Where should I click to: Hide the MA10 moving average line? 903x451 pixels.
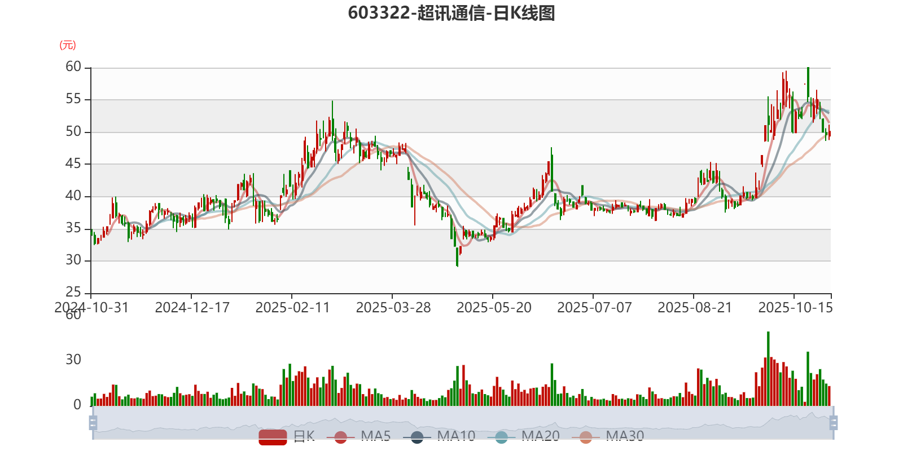(x=439, y=437)
